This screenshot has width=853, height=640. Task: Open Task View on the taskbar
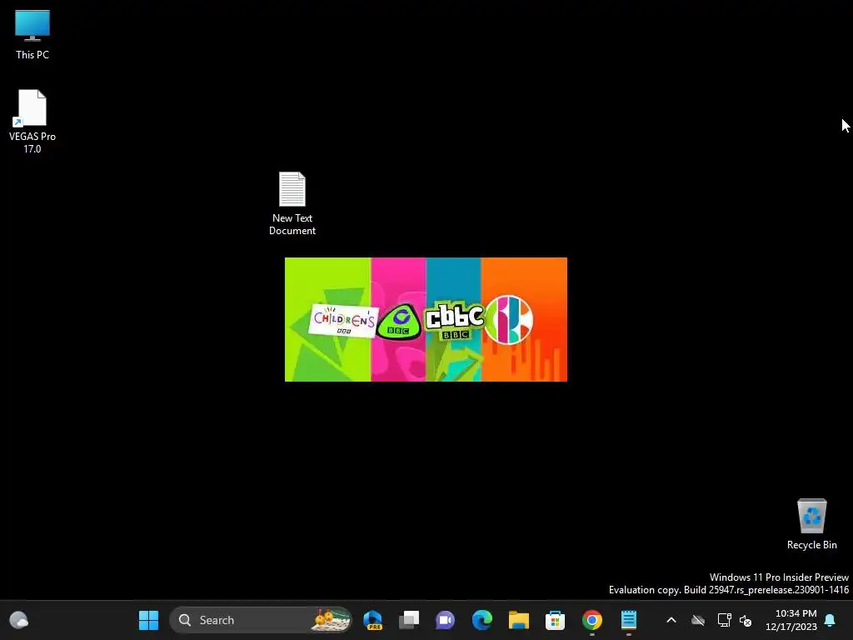pyautogui.click(x=409, y=620)
